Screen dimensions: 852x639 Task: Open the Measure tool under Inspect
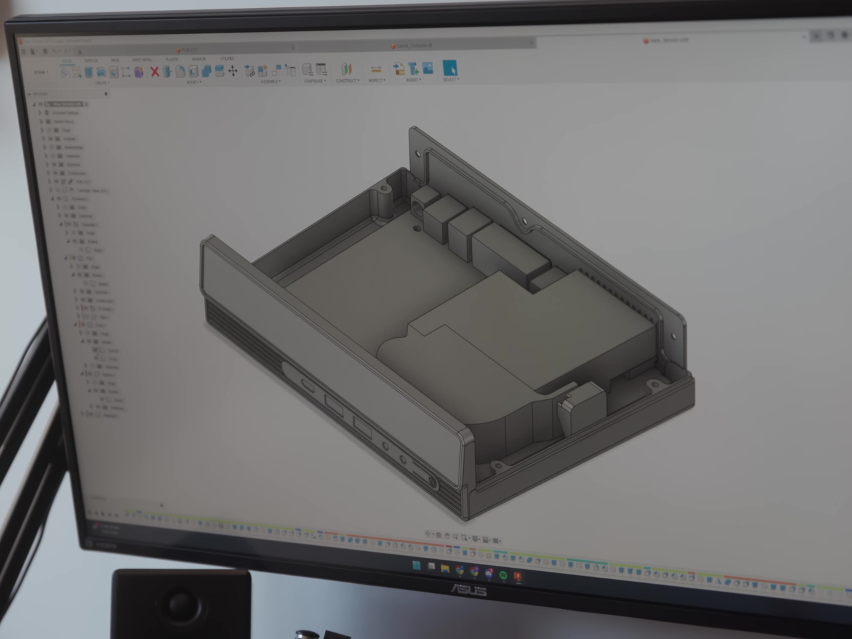click(x=376, y=70)
